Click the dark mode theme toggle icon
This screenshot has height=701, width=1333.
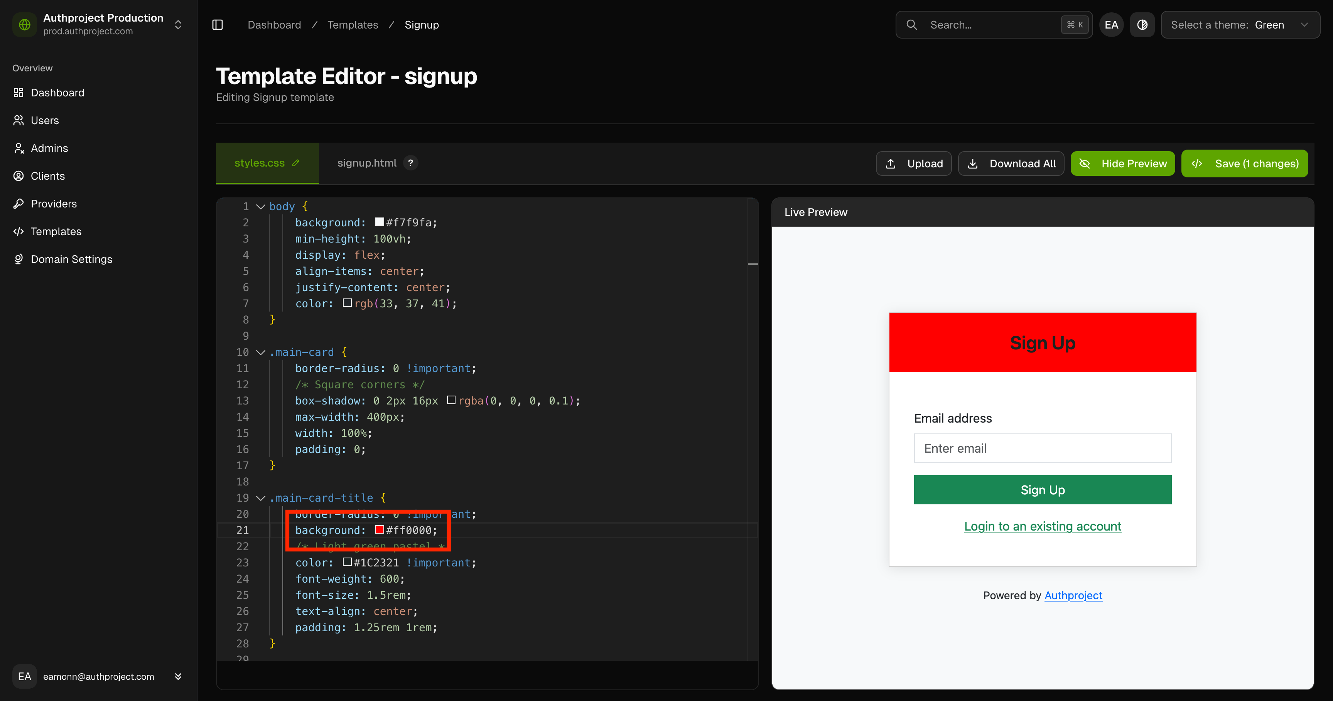click(1142, 25)
